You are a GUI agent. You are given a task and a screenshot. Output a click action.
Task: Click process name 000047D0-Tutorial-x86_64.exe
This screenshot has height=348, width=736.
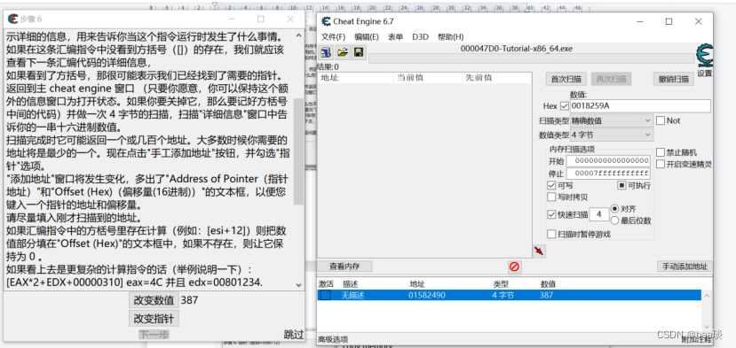point(517,48)
